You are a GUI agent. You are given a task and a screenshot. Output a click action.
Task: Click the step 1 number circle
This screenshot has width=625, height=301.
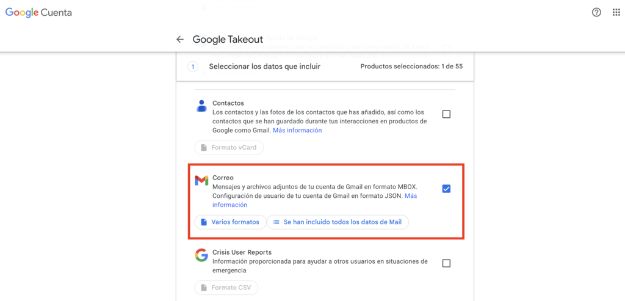coord(193,67)
